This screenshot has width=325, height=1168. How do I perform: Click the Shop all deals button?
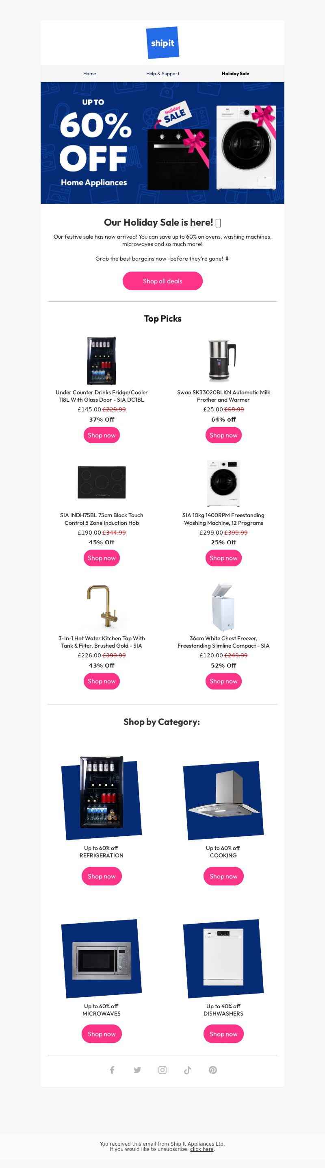coord(163,281)
